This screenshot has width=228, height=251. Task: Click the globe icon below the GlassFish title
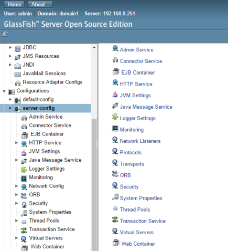coord(5,34)
